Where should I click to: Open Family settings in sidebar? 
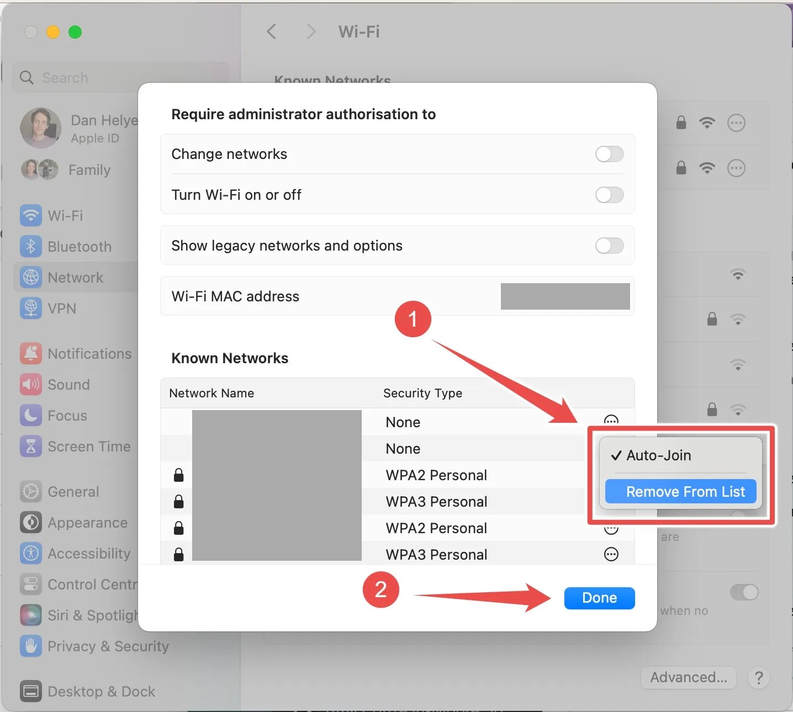(x=66, y=169)
